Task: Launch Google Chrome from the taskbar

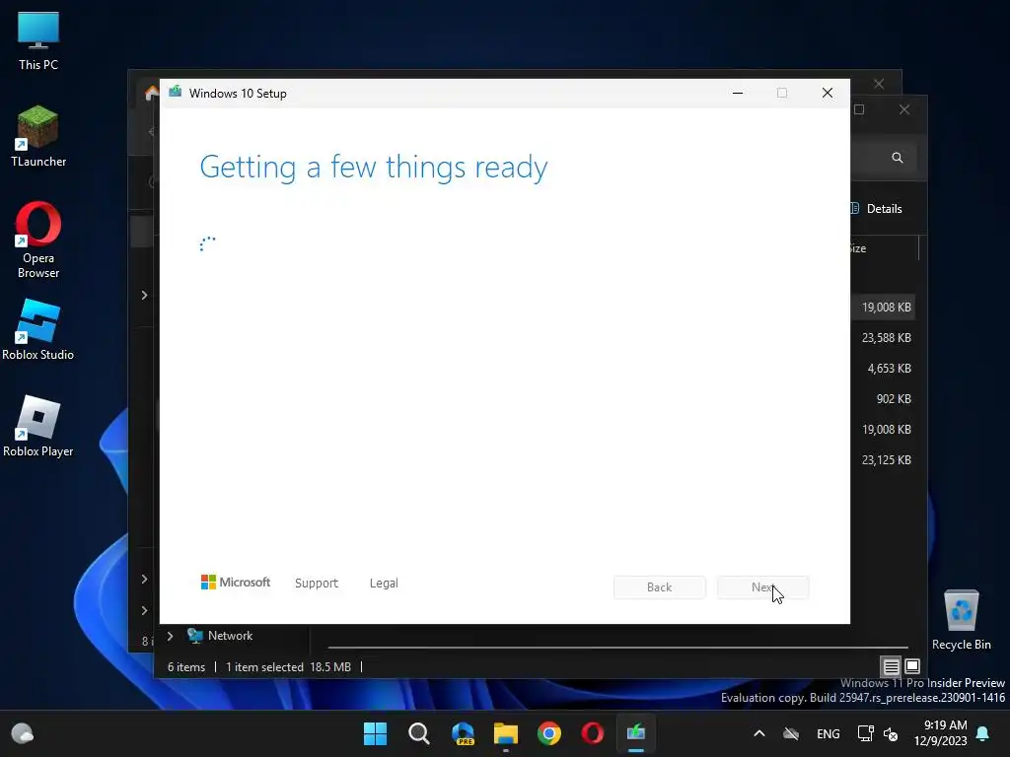Action: [x=549, y=733]
